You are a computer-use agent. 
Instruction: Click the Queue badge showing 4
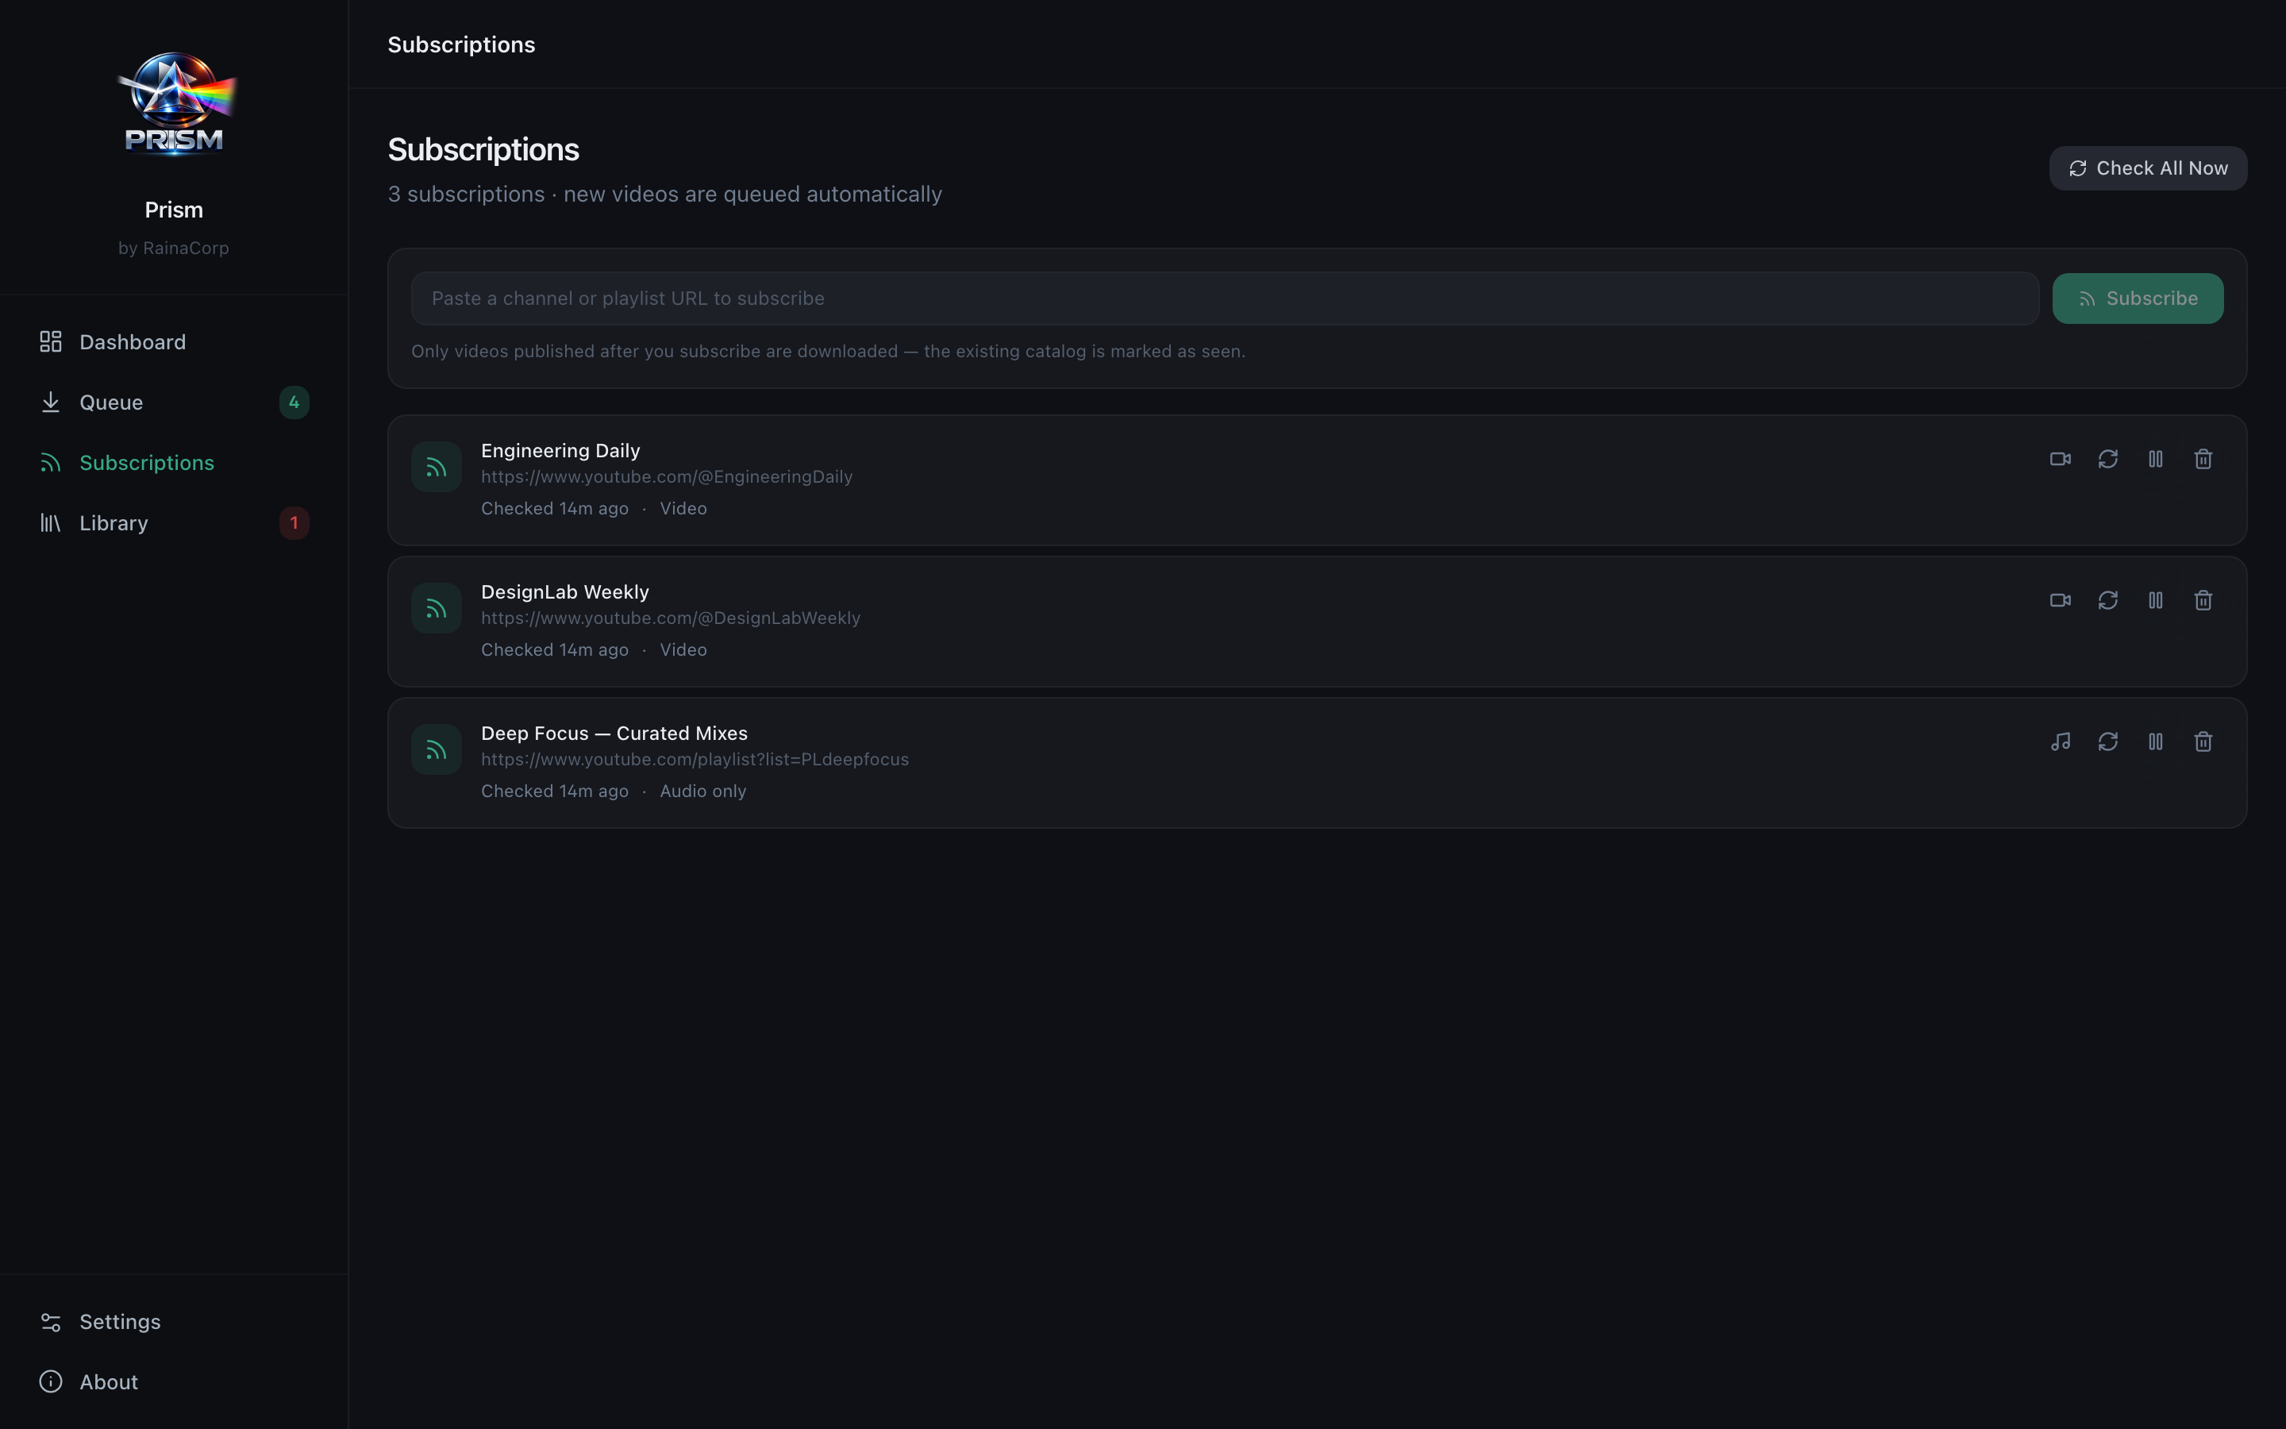[x=294, y=403]
